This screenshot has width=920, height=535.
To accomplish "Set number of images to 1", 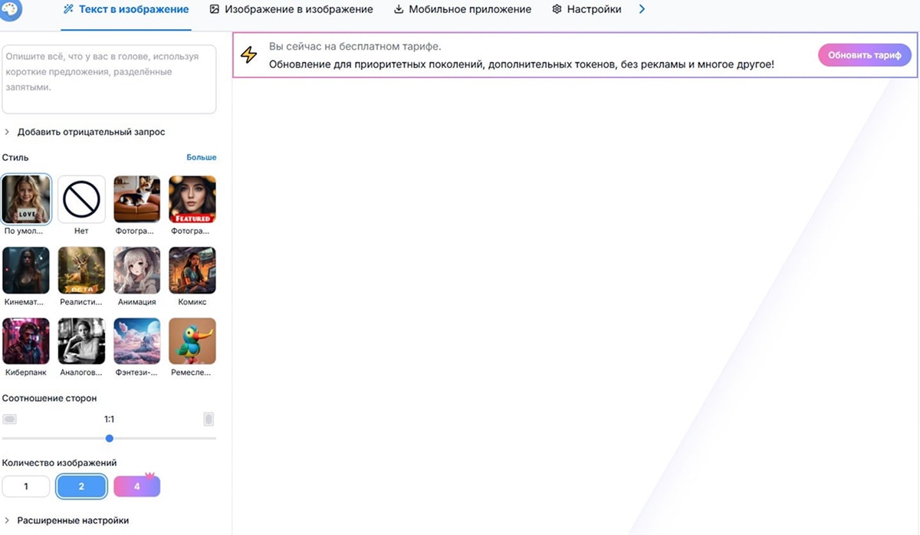I will click(x=26, y=486).
